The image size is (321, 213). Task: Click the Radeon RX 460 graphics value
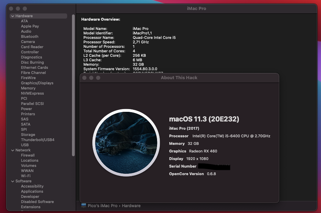(203, 151)
